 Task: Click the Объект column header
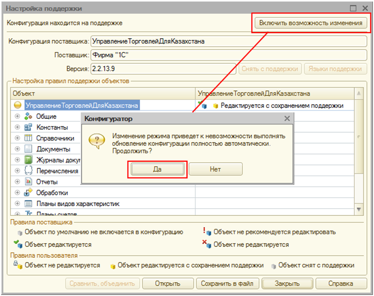point(103,94)
